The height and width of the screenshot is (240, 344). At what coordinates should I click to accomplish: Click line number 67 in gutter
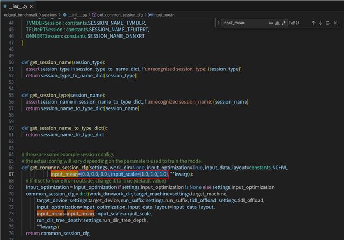click(11, 174)
